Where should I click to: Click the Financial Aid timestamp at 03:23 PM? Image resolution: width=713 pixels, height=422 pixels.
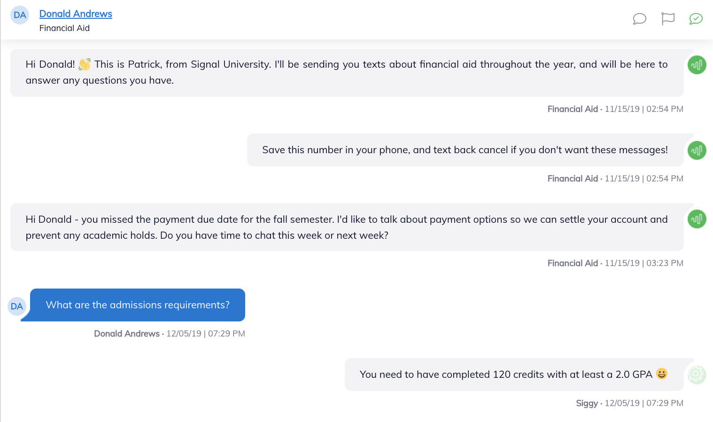(615, 263)
